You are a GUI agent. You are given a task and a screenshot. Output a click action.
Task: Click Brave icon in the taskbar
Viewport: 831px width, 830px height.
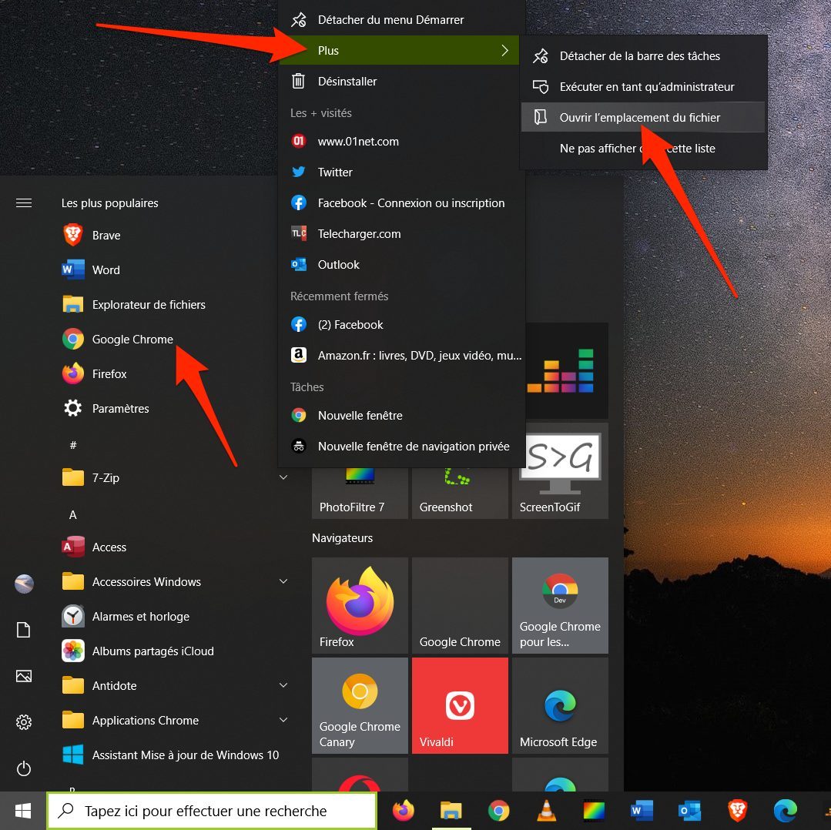[737, 811]
